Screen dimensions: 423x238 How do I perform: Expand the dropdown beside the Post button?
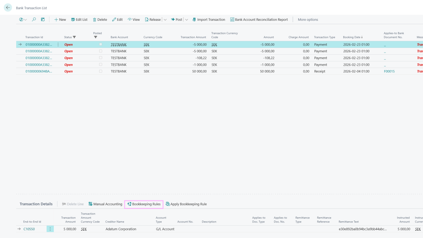click(186, 19)
